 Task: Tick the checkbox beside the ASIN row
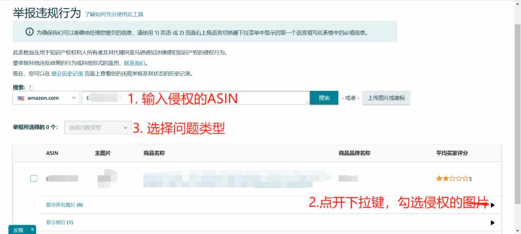34,178
